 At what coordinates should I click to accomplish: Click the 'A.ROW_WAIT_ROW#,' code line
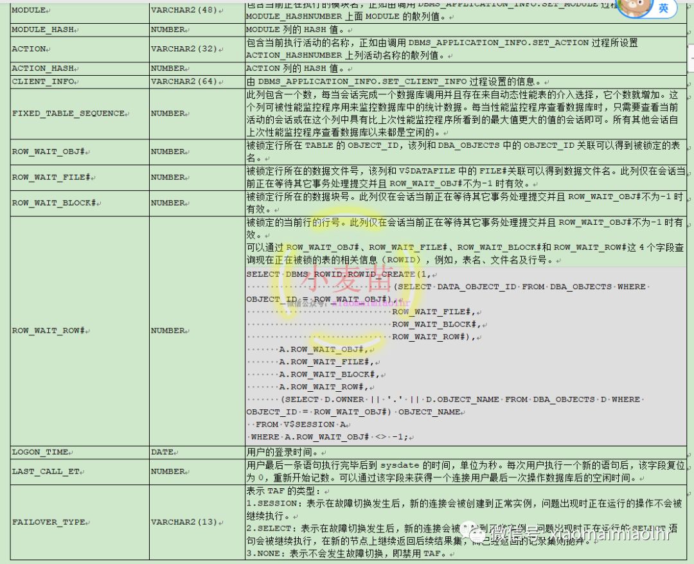pos(323,387)
